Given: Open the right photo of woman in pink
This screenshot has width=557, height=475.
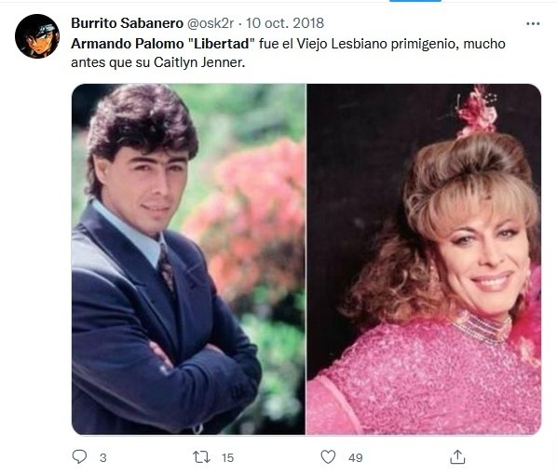Looking at the screenshot, I should 424,259.
